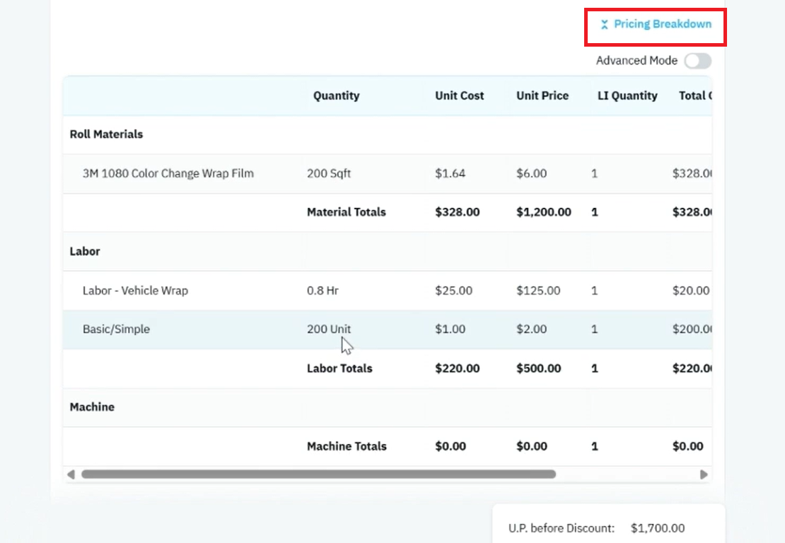
Task: Click the horizontal scrollbar left arrow
Action: point(71,474)
